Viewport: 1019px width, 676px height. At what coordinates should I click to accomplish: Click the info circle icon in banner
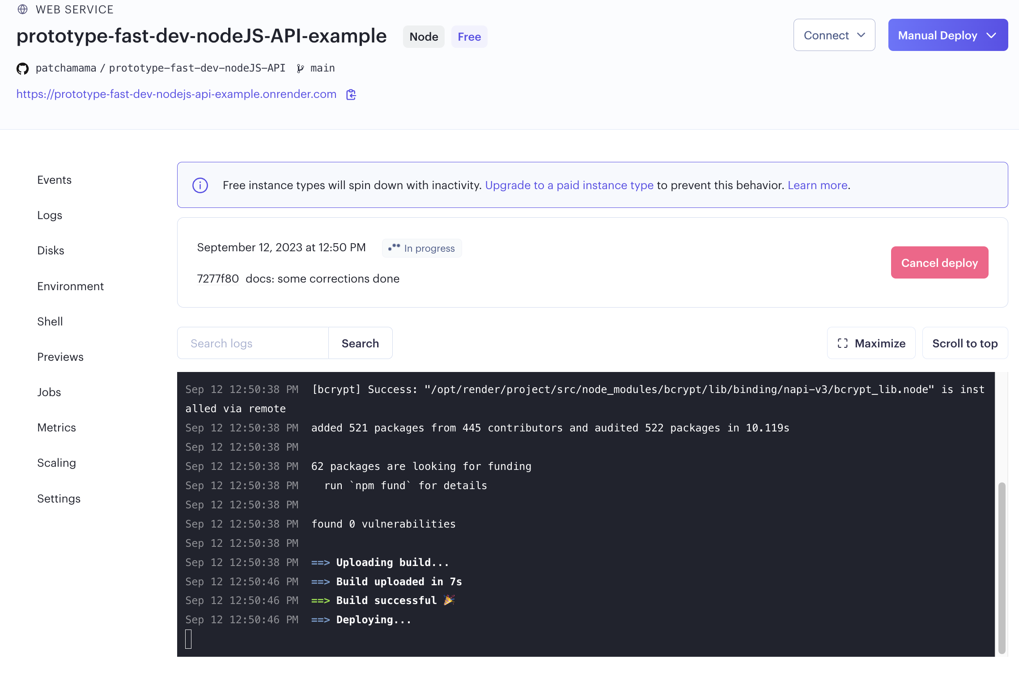tap(200, 185)
